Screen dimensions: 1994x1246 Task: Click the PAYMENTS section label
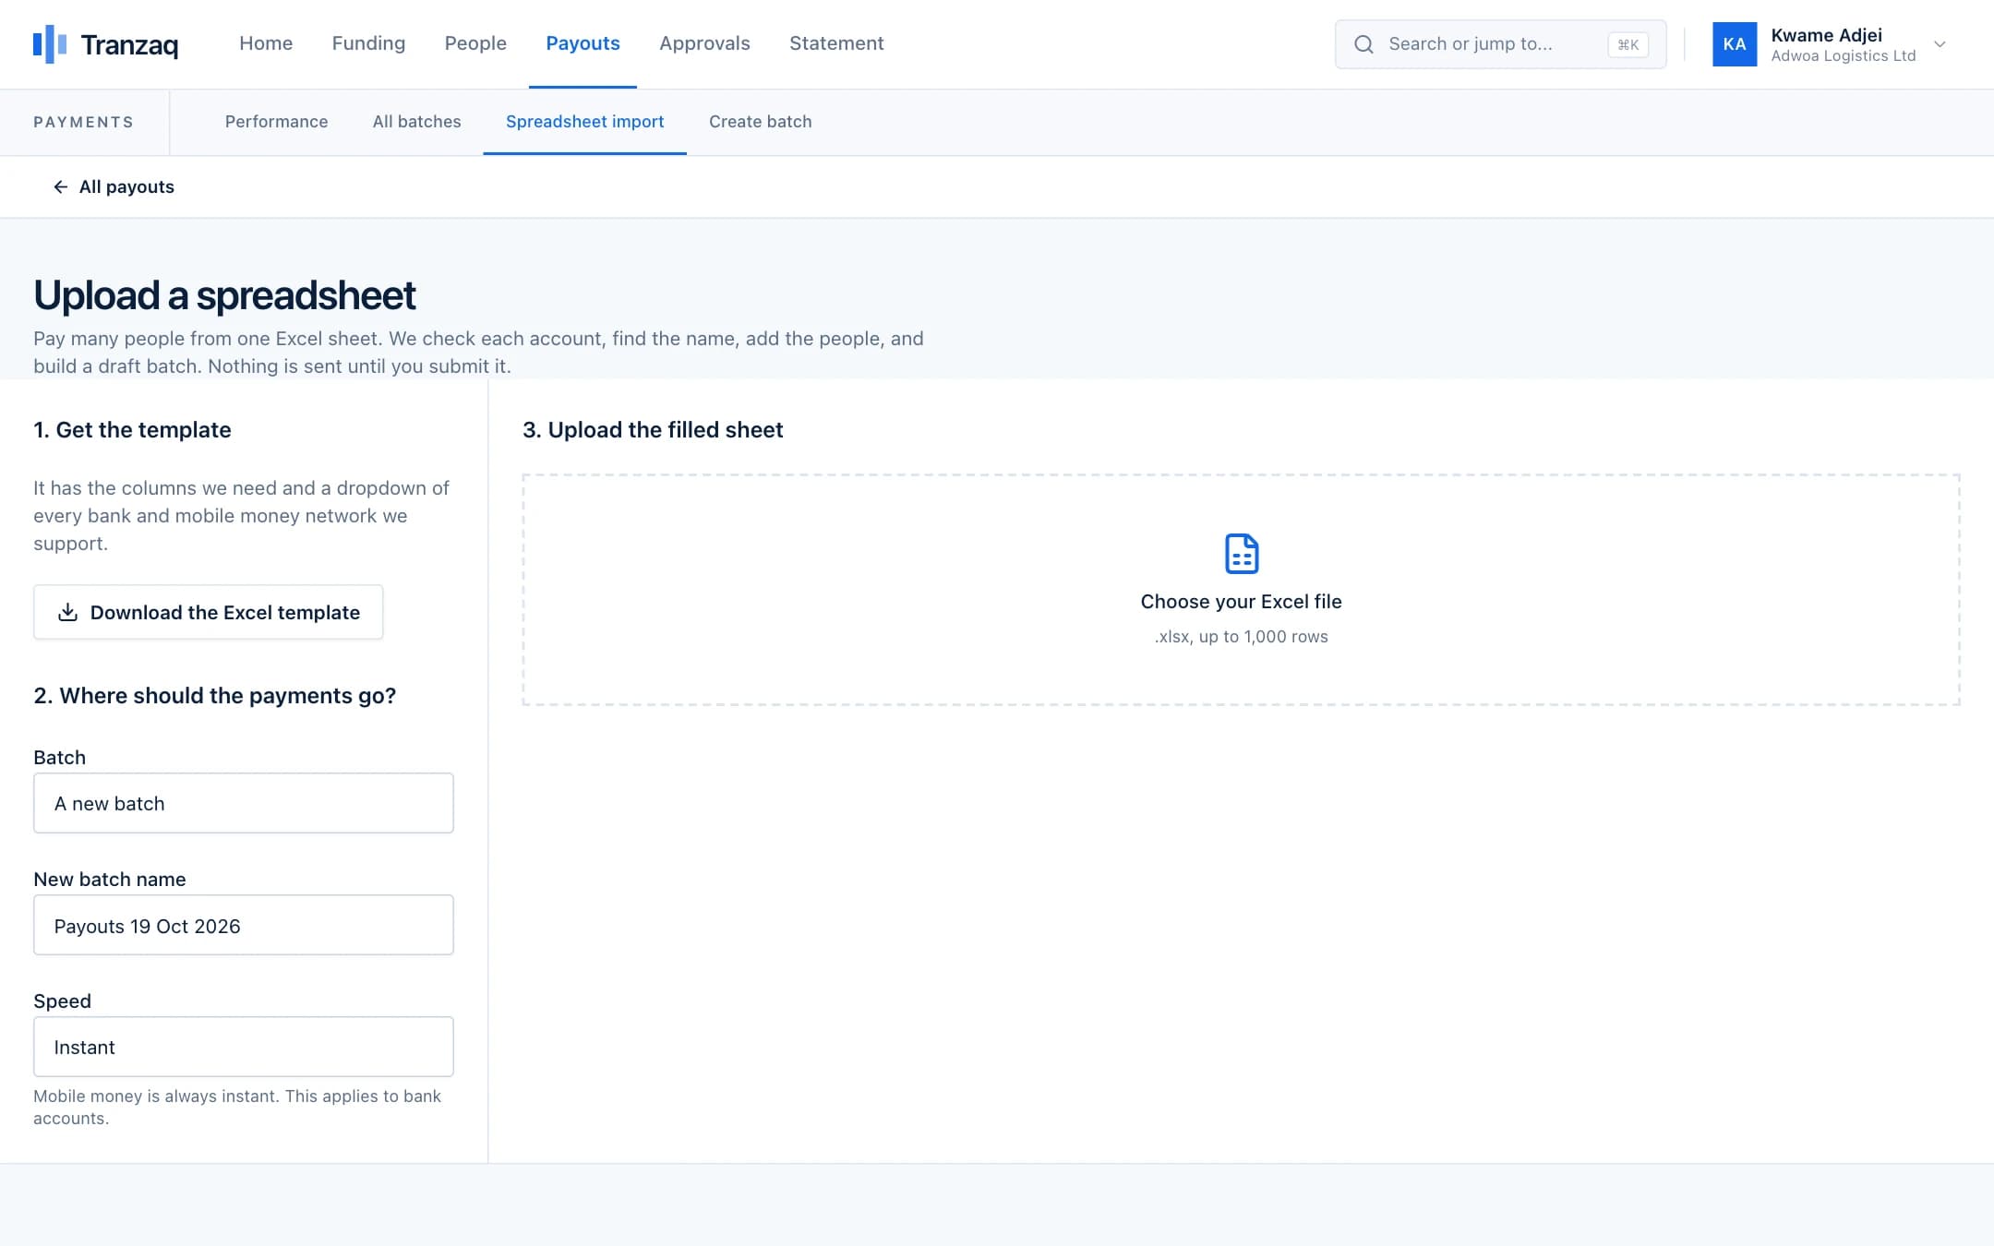83,122
